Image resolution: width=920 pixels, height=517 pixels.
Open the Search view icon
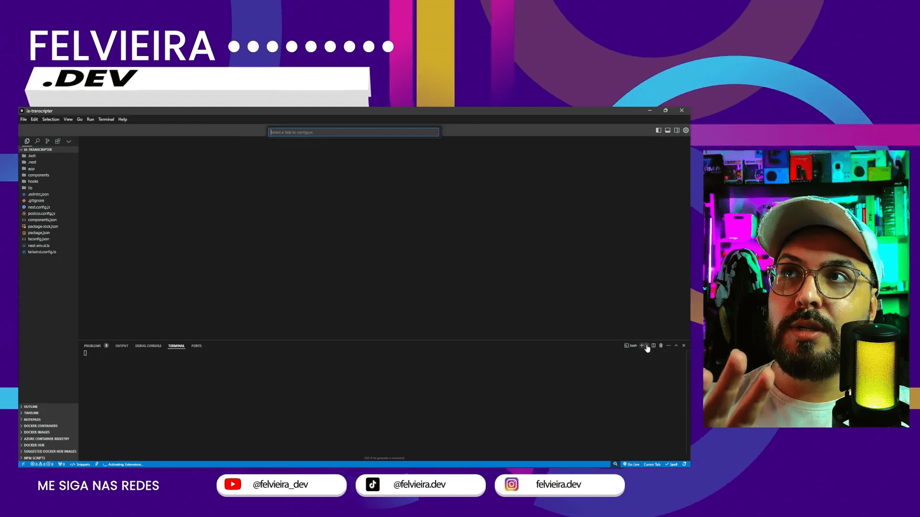click(37, 141)
